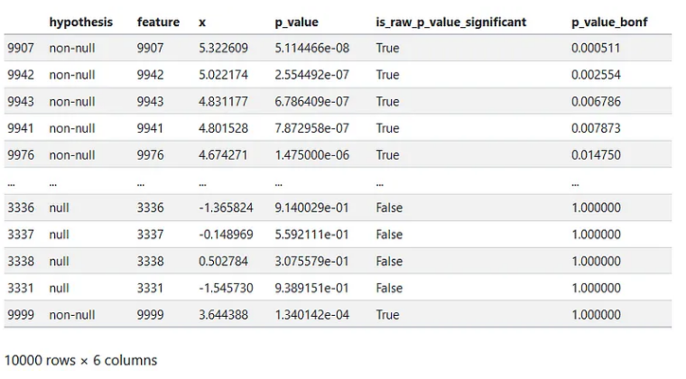Click p-value 1.340142e-04
The width and height of the screenshot is (686, 379).
pyautogui.click(x=311, y=315)
